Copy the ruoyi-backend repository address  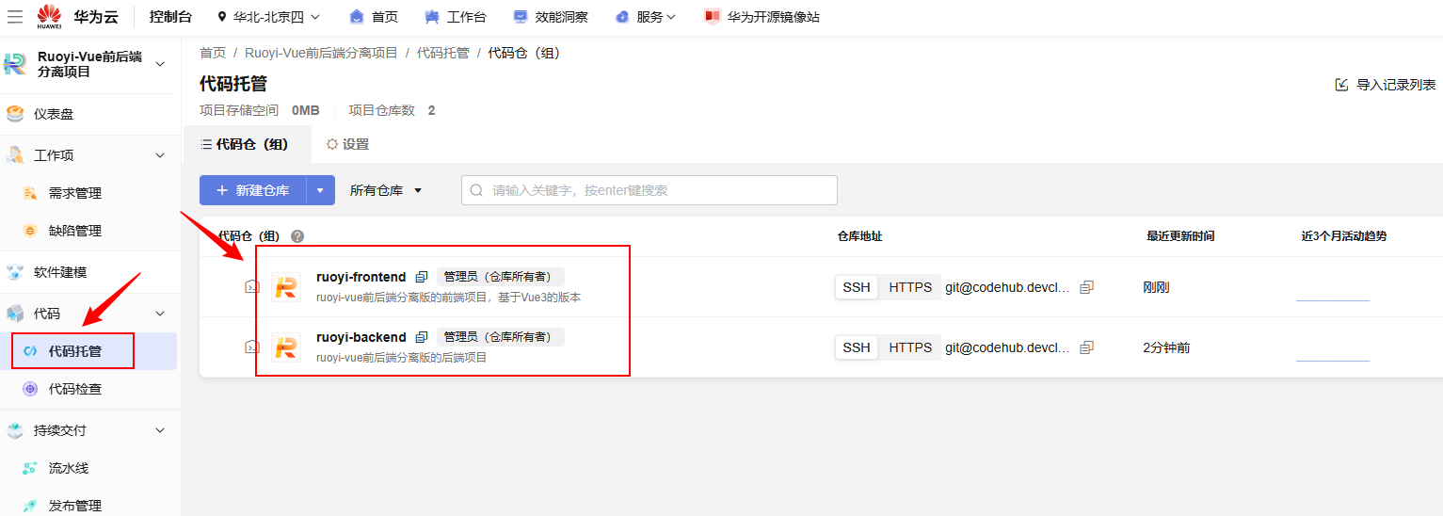[1086, 347]
